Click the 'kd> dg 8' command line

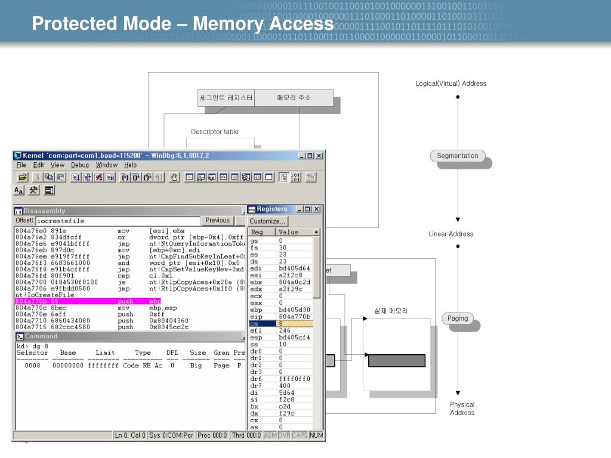point(32,346)
